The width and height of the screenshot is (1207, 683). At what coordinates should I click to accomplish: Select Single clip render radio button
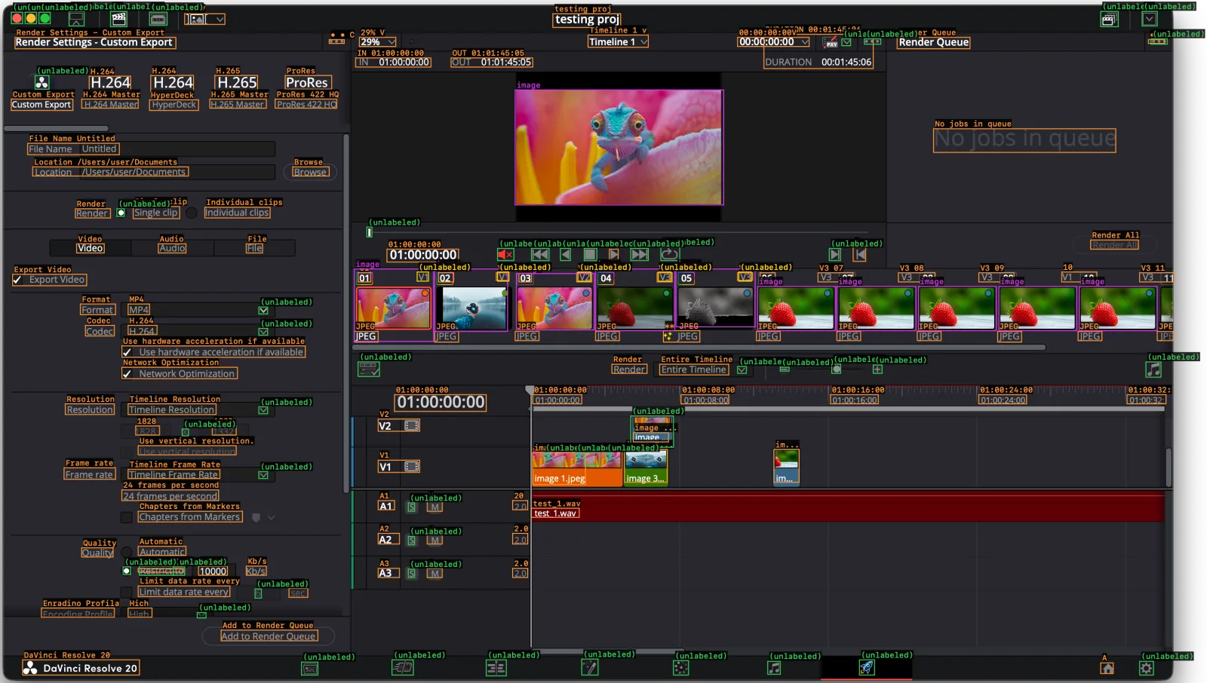[121, 213]
